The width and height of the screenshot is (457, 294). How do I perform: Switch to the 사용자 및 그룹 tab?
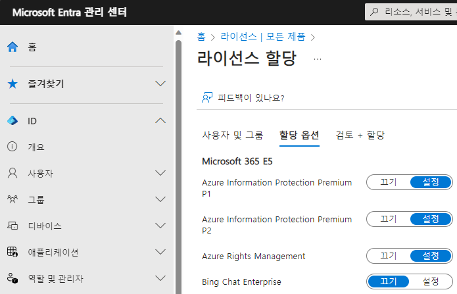233,135
